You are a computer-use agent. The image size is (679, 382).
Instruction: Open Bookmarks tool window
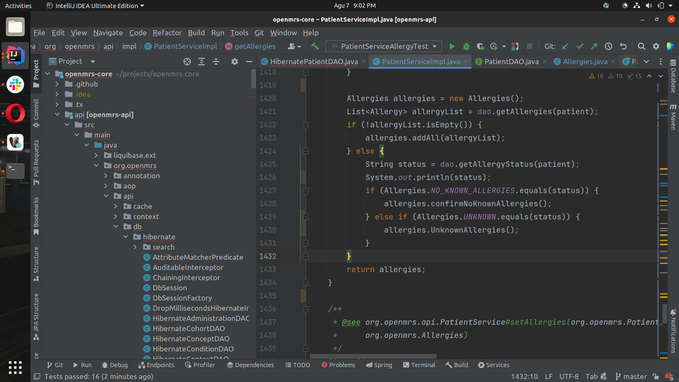[x=36, y=216]
